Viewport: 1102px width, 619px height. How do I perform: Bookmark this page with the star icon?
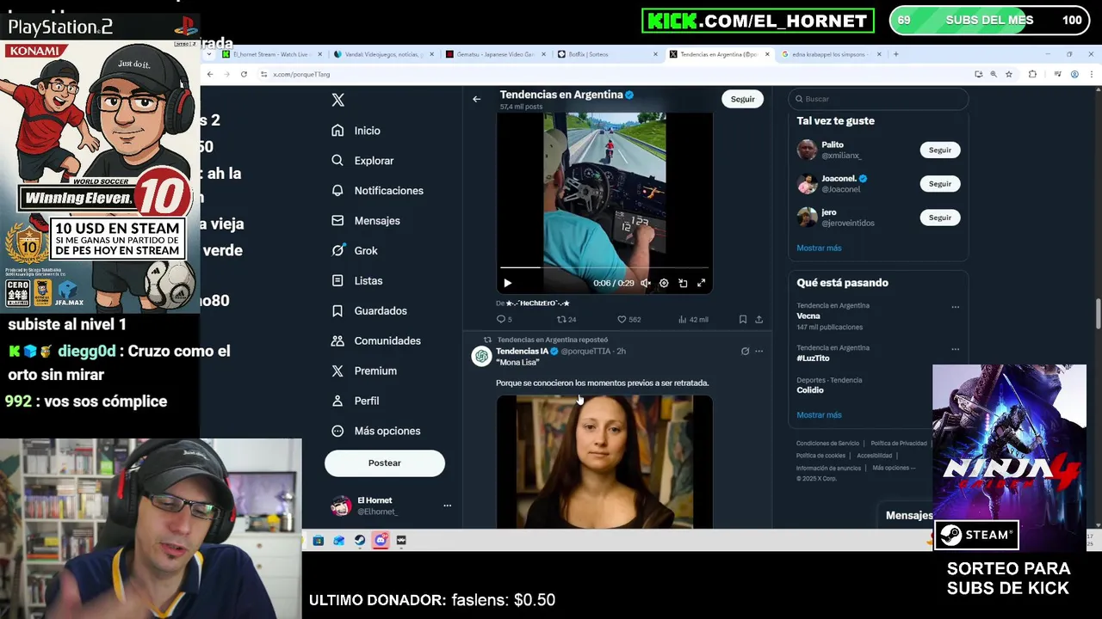coord(1009,75)
